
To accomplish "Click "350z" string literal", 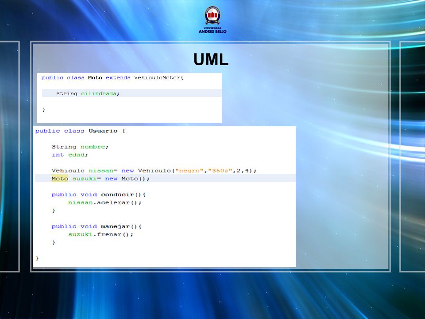I will [220, 171].
